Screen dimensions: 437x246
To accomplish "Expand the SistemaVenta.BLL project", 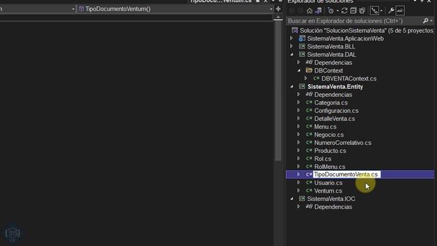I will click(292, 46).
